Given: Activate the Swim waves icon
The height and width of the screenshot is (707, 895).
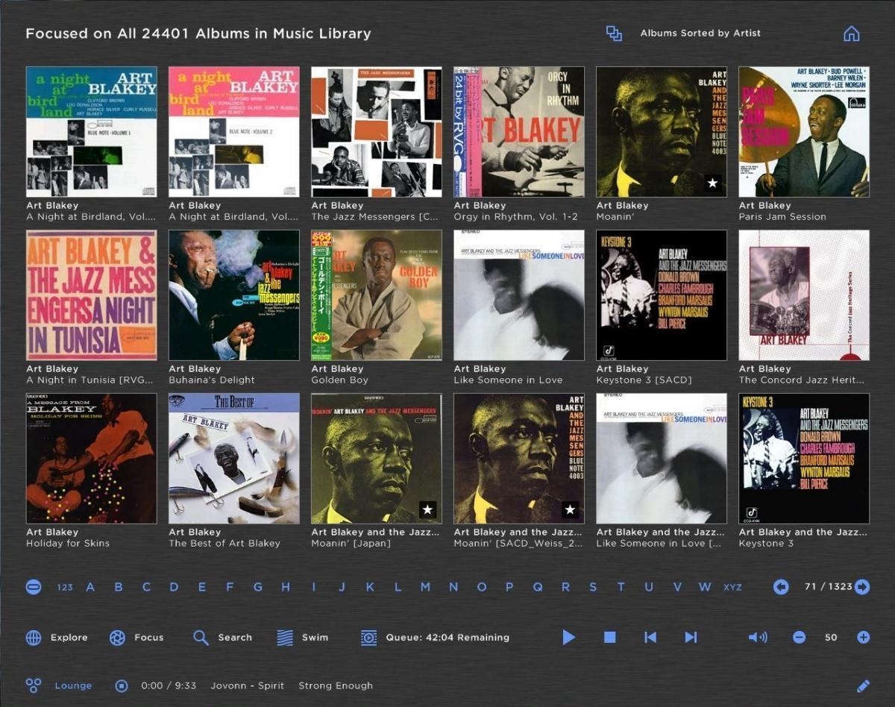Looking at the screenshot, I should [285, 638].
